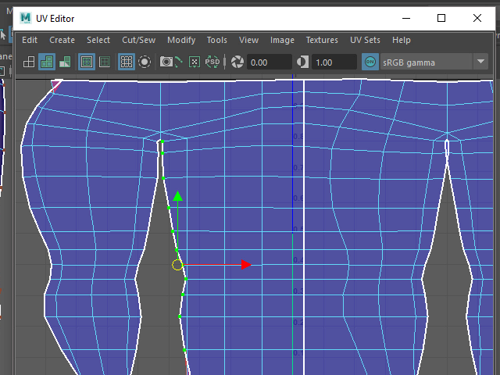Click the red X-axis manipulator arrow
Screen dimensions: 500x375
point(245,265)
